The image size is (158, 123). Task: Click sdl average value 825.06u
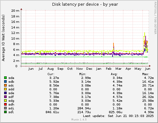115,112
